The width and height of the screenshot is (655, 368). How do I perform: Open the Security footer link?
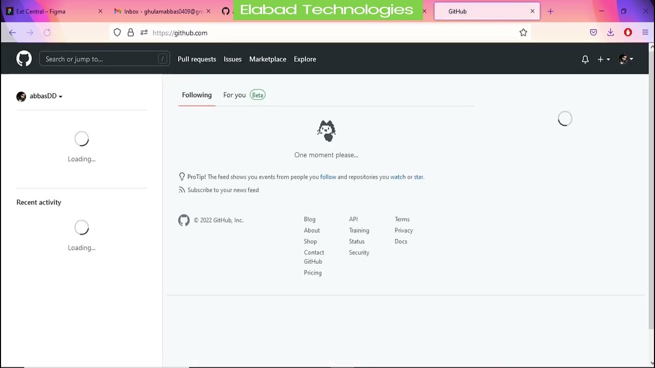[x=359, y=252]
